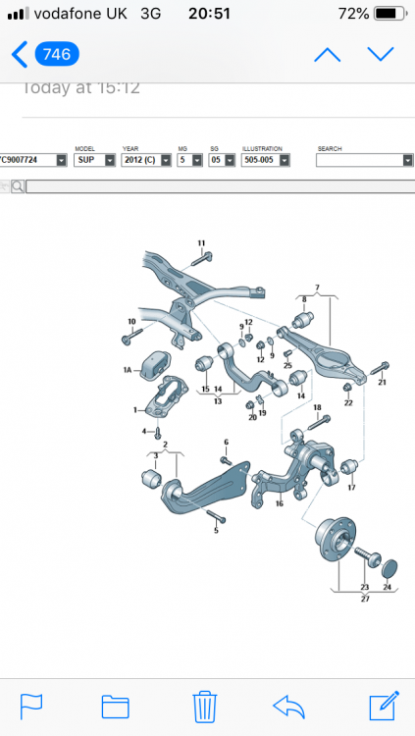The width and height of the screenshot is (415, 736).
Task: Show next message with down arrow
Action: click(381, 54)
